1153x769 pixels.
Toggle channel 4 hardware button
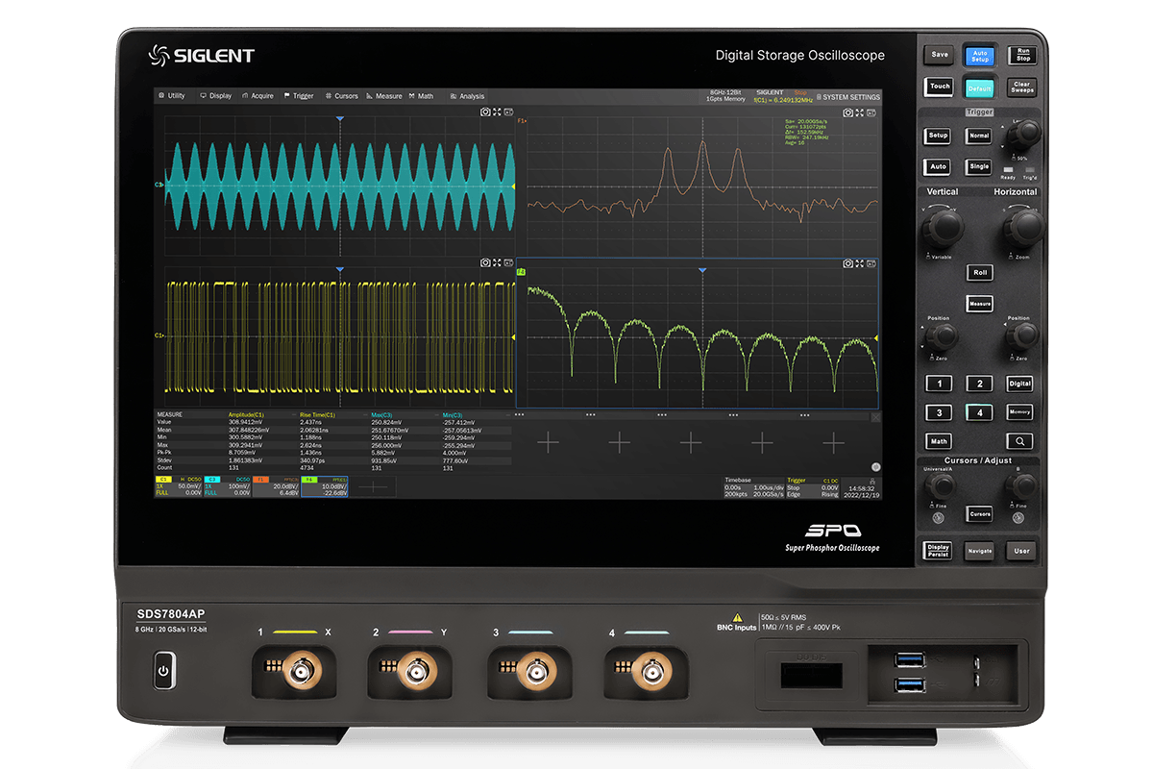point(979,412)
